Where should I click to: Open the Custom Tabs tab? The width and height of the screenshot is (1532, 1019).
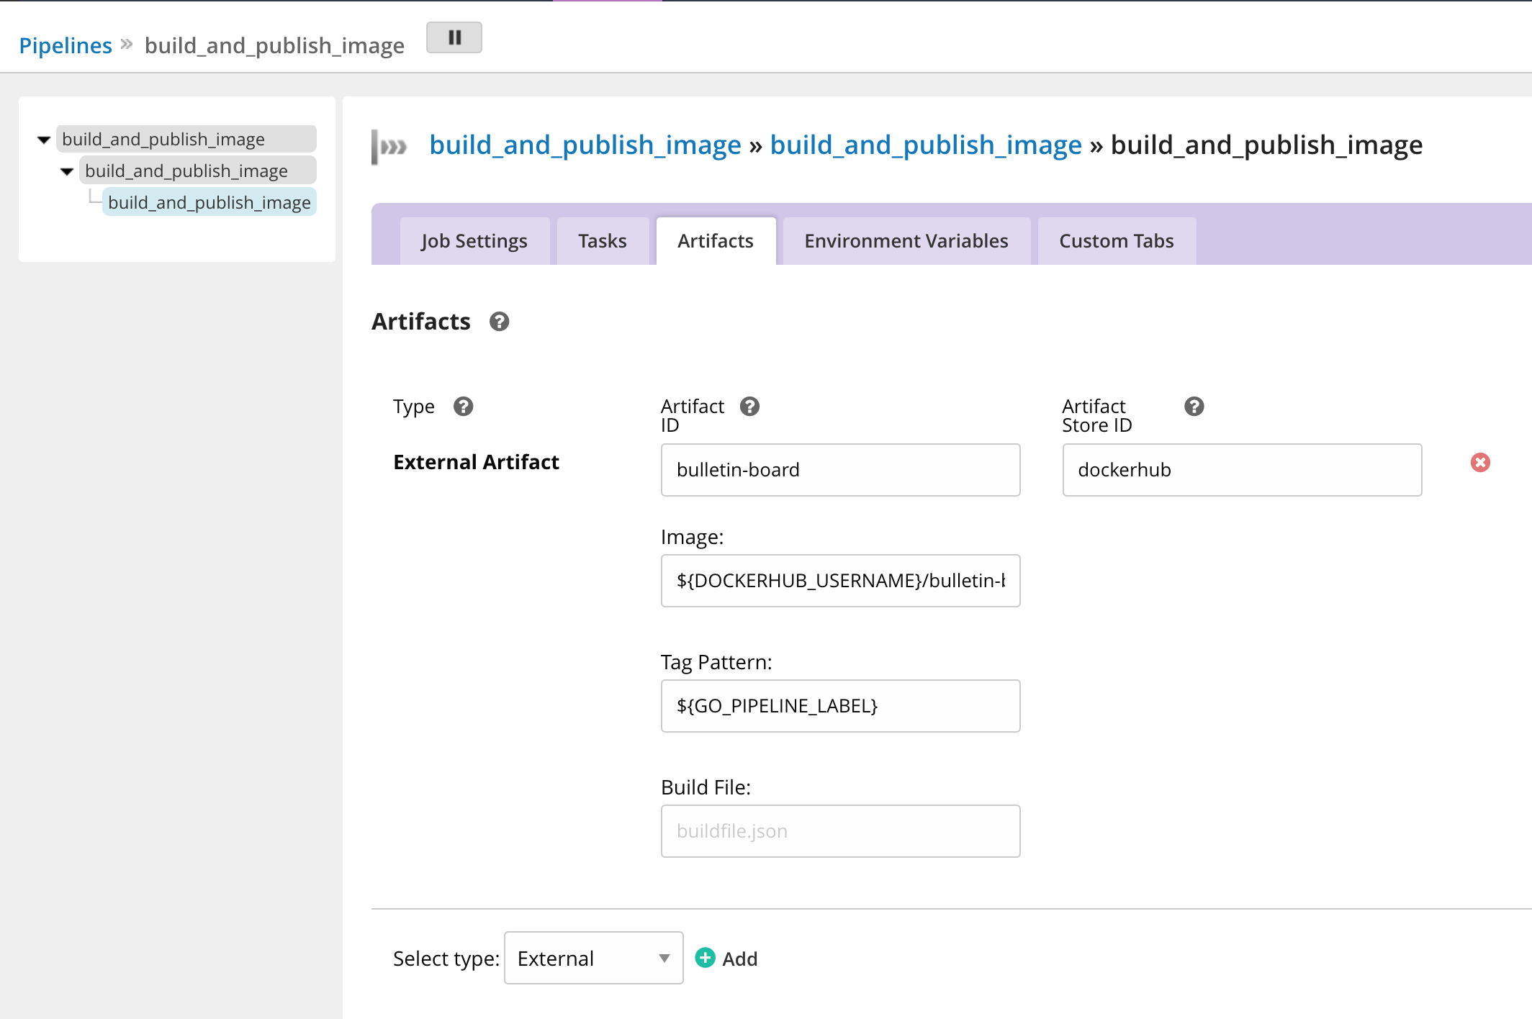tap(1116, 241)
